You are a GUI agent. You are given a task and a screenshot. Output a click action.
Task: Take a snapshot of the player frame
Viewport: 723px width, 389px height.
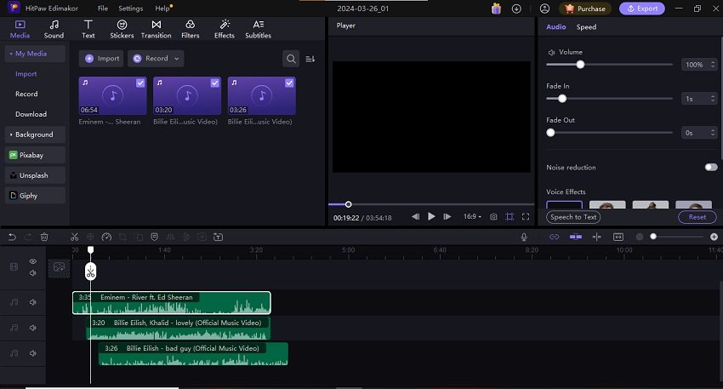pos(493,217)
